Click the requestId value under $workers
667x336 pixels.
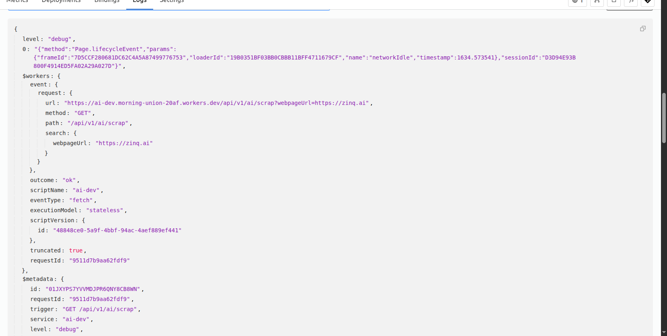100,260
